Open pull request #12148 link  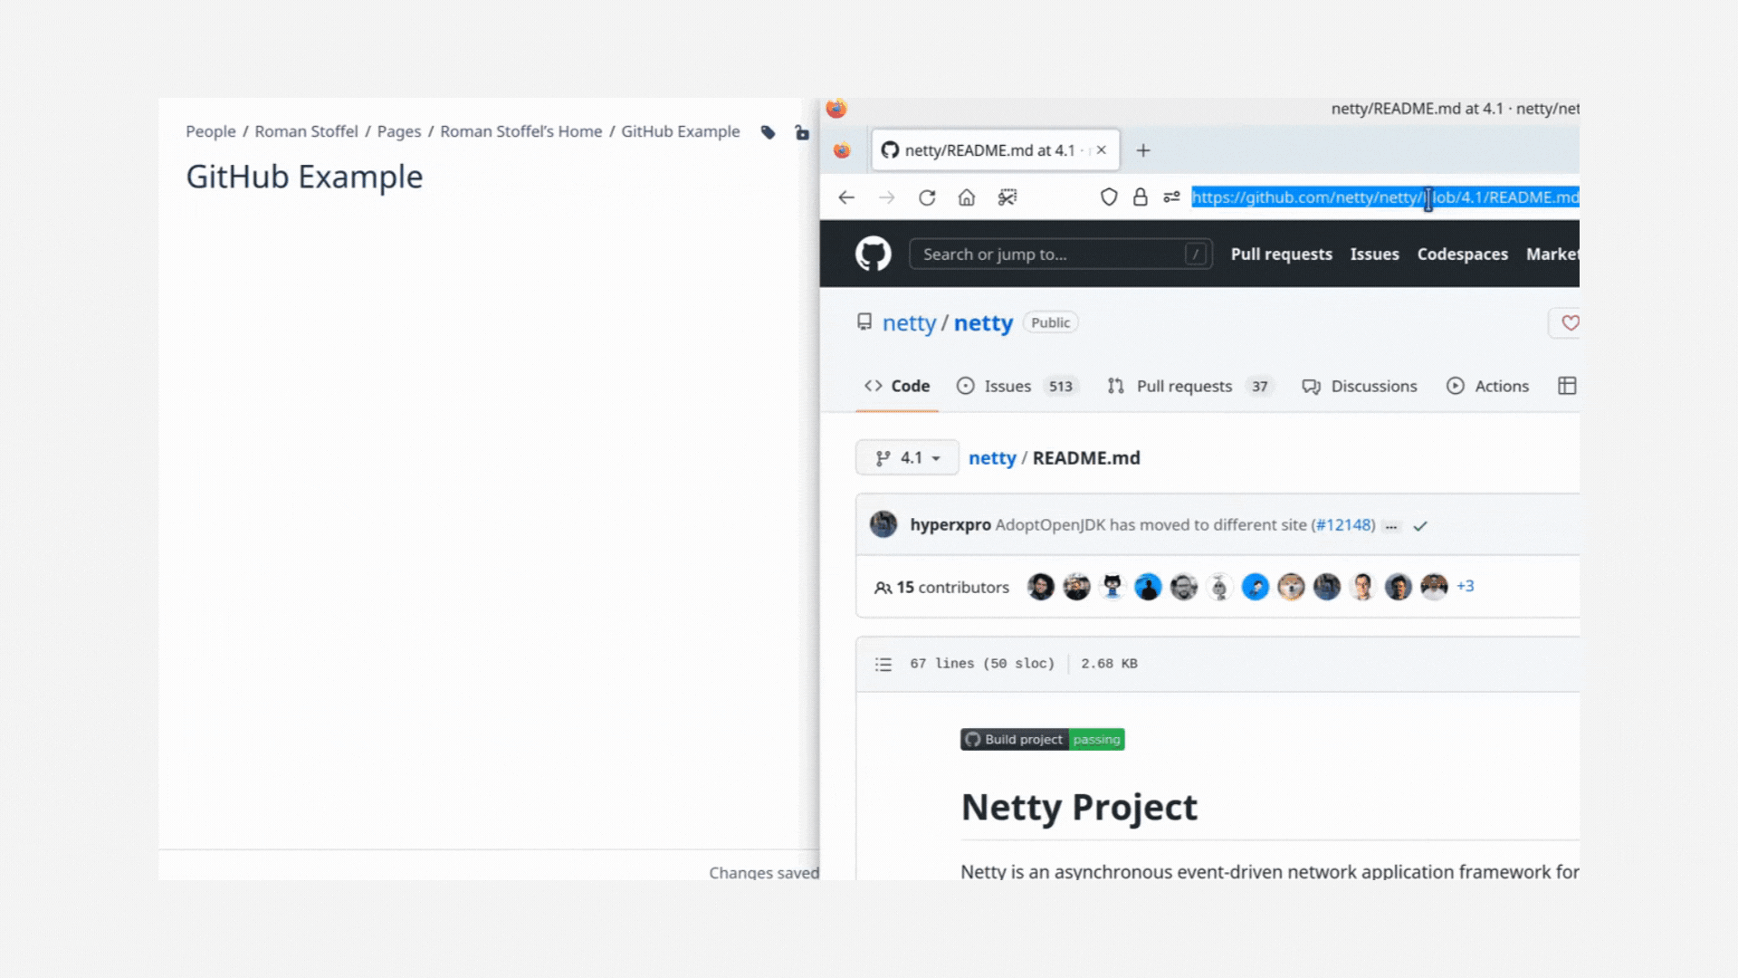click(x=1342, y=524)
